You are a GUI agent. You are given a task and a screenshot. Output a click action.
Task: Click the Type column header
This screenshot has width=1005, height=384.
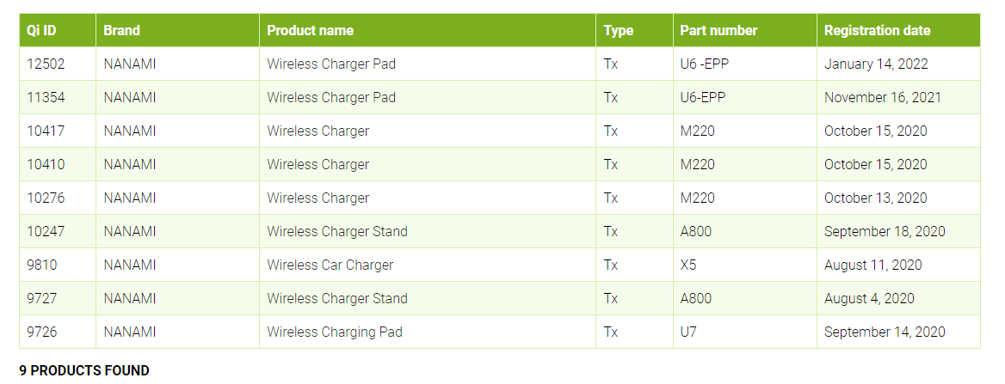pos(618,30)
